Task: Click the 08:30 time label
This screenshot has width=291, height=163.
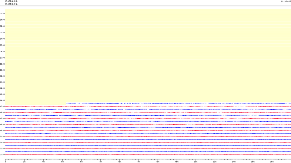Action: tap(2, 64)
